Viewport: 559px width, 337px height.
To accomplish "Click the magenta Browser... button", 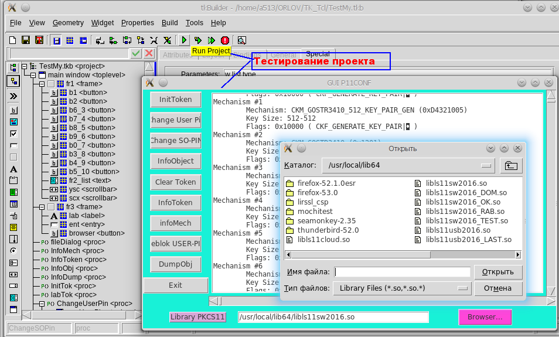I will pos(485,317).
